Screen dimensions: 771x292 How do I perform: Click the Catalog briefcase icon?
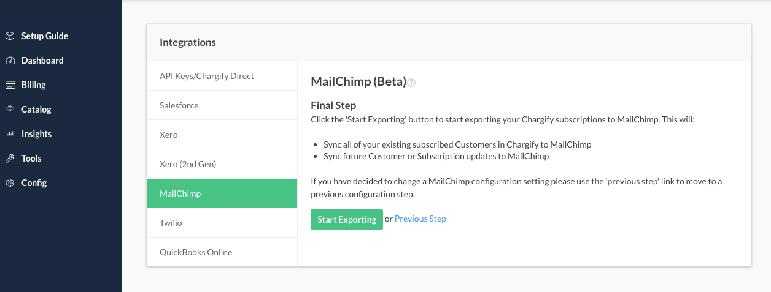10,110
